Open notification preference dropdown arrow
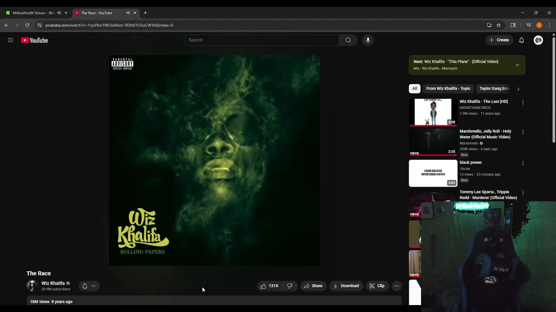 point(93,286)
